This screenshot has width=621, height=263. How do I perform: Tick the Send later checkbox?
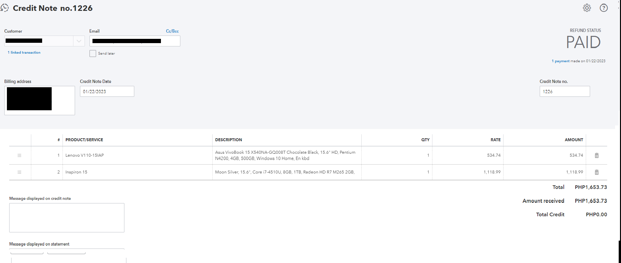(93, 53)
